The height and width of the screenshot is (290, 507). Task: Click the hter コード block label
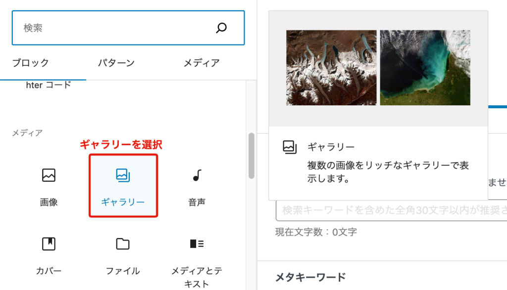[x=49, y=85]
